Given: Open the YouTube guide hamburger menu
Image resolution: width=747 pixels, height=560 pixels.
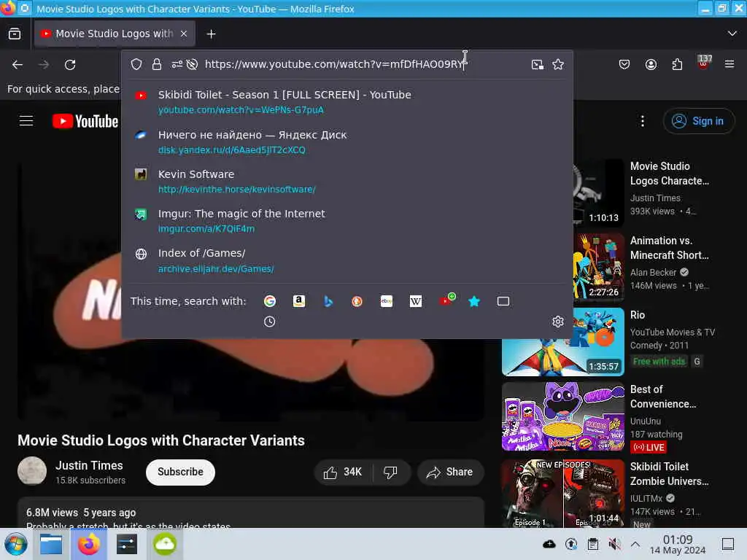Looking at the screenshot, I should pos(26,121).
